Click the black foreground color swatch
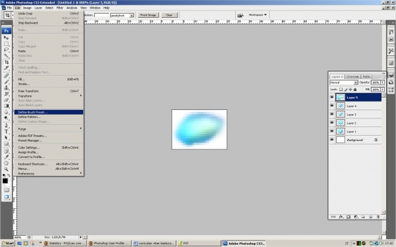 5,181
